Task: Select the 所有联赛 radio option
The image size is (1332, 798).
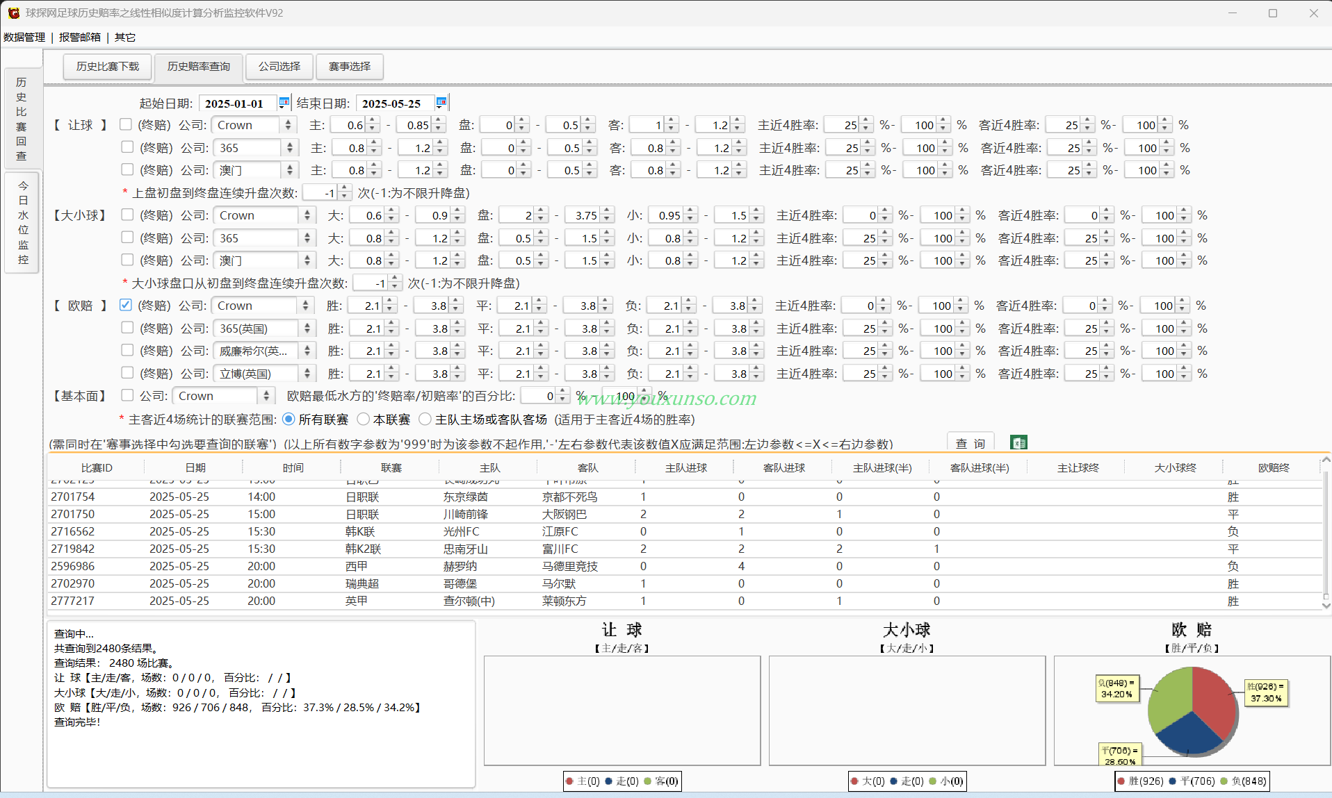Action: 289,419
